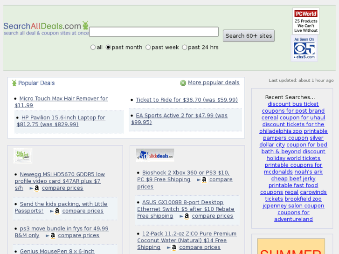Click Amazon icon next to Newegg MSI deal
The width and height of the screenshot is (339, 254).
tap(37, 188)
